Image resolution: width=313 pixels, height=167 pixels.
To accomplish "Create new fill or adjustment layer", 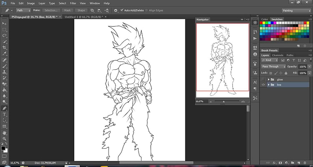I will [x=286, y=163].
